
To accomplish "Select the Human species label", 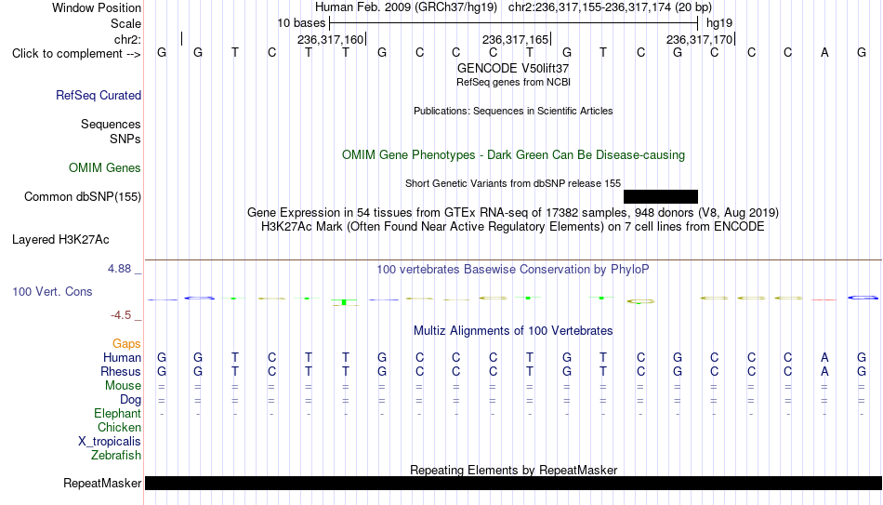I will [x=122, y=358].
